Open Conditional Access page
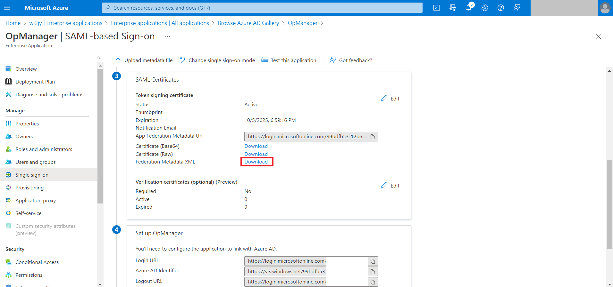This screenshot has width=613, height=287. point(37,262)
